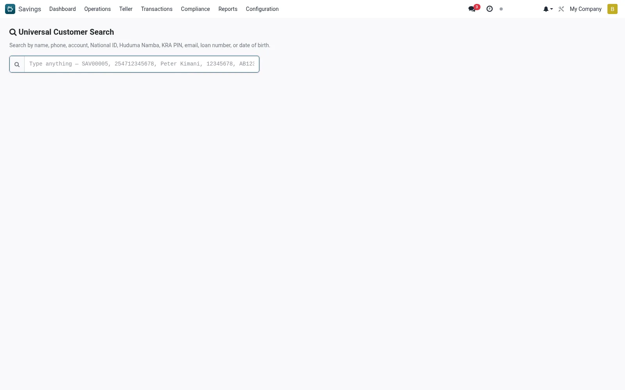
Task: Open the Operations menu
Action: pos(97,9)
